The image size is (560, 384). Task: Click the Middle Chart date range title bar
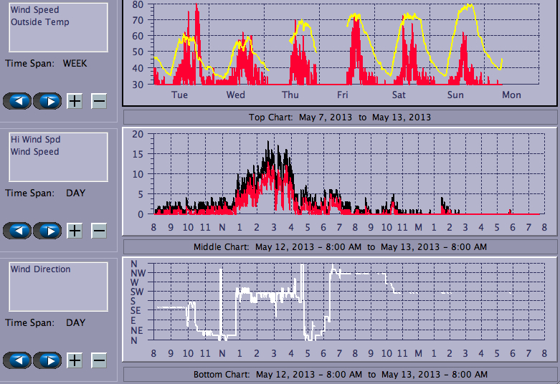pyautogui.click(x=340, y=246)
